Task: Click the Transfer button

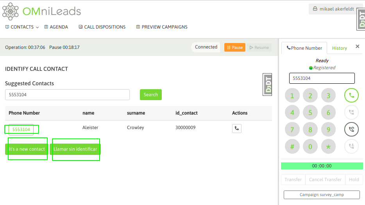Action: pyautogui.click(x=293, y=180)
